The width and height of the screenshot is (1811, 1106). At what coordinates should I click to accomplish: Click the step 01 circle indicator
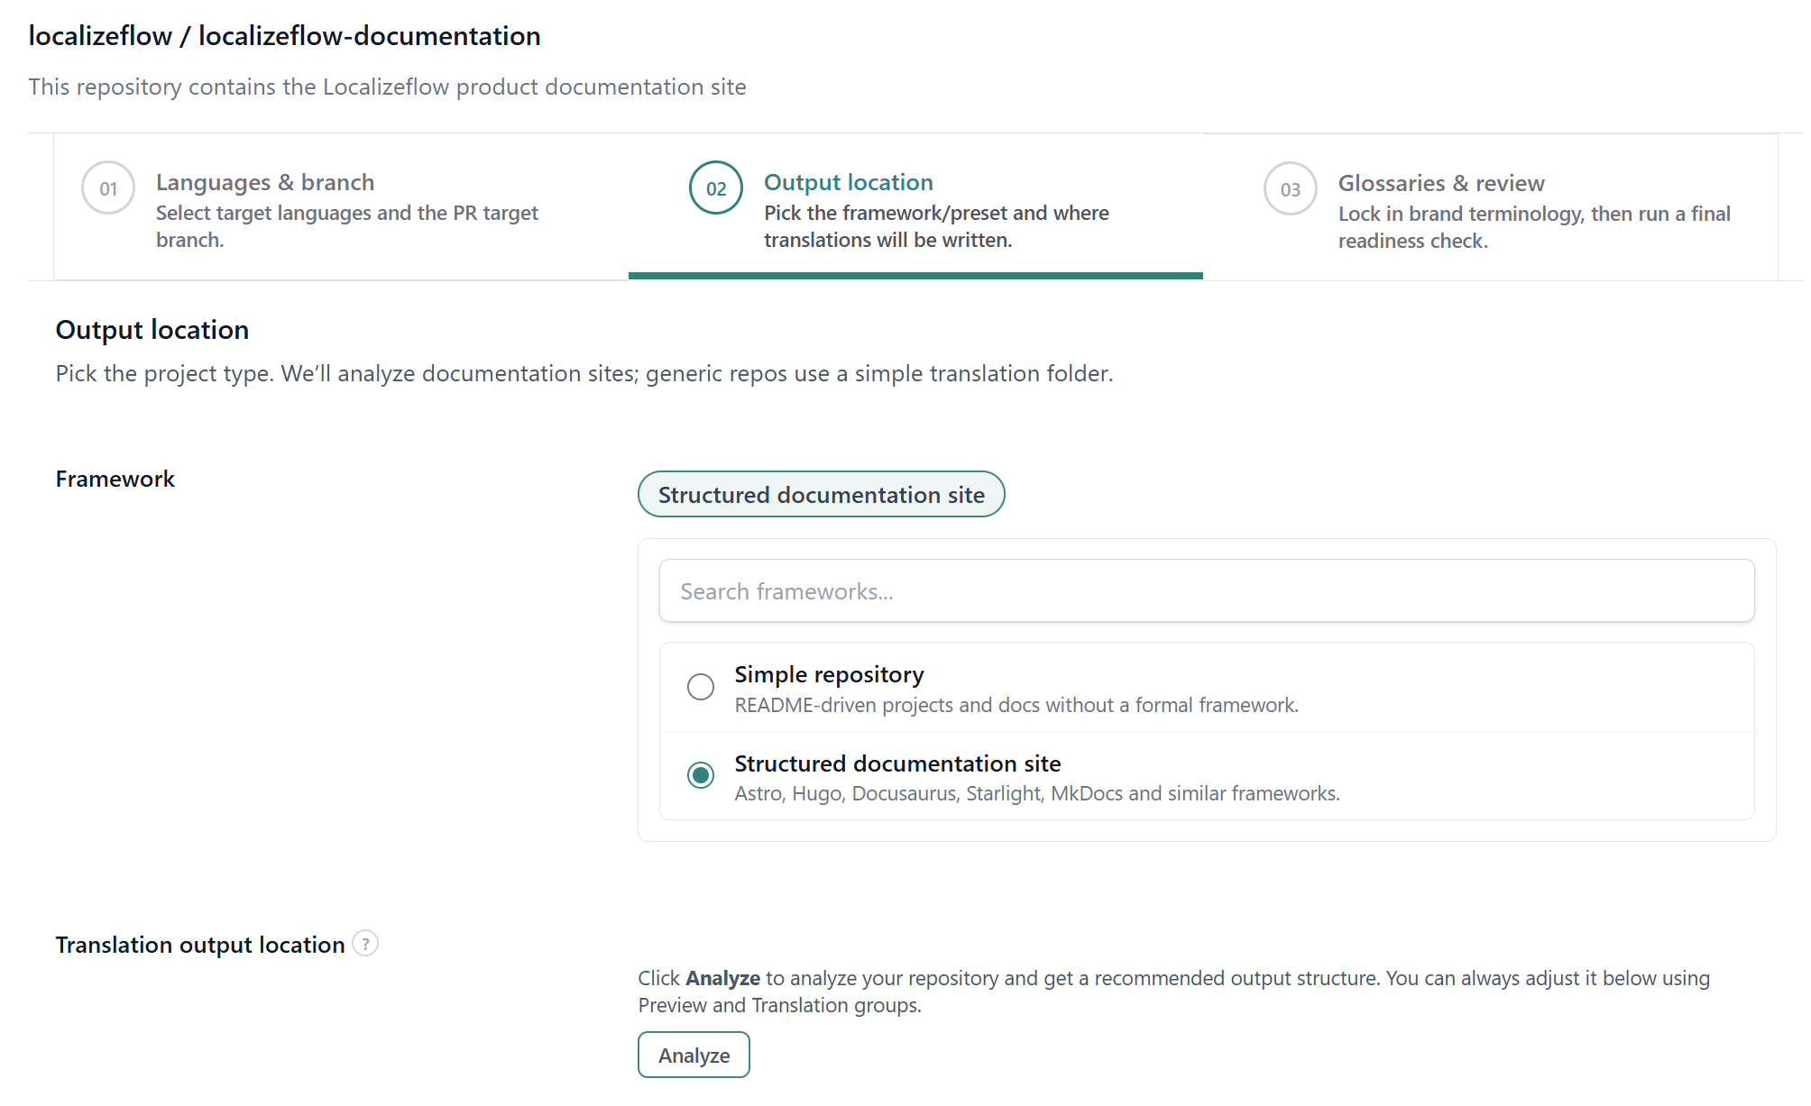tap(107, 188)
